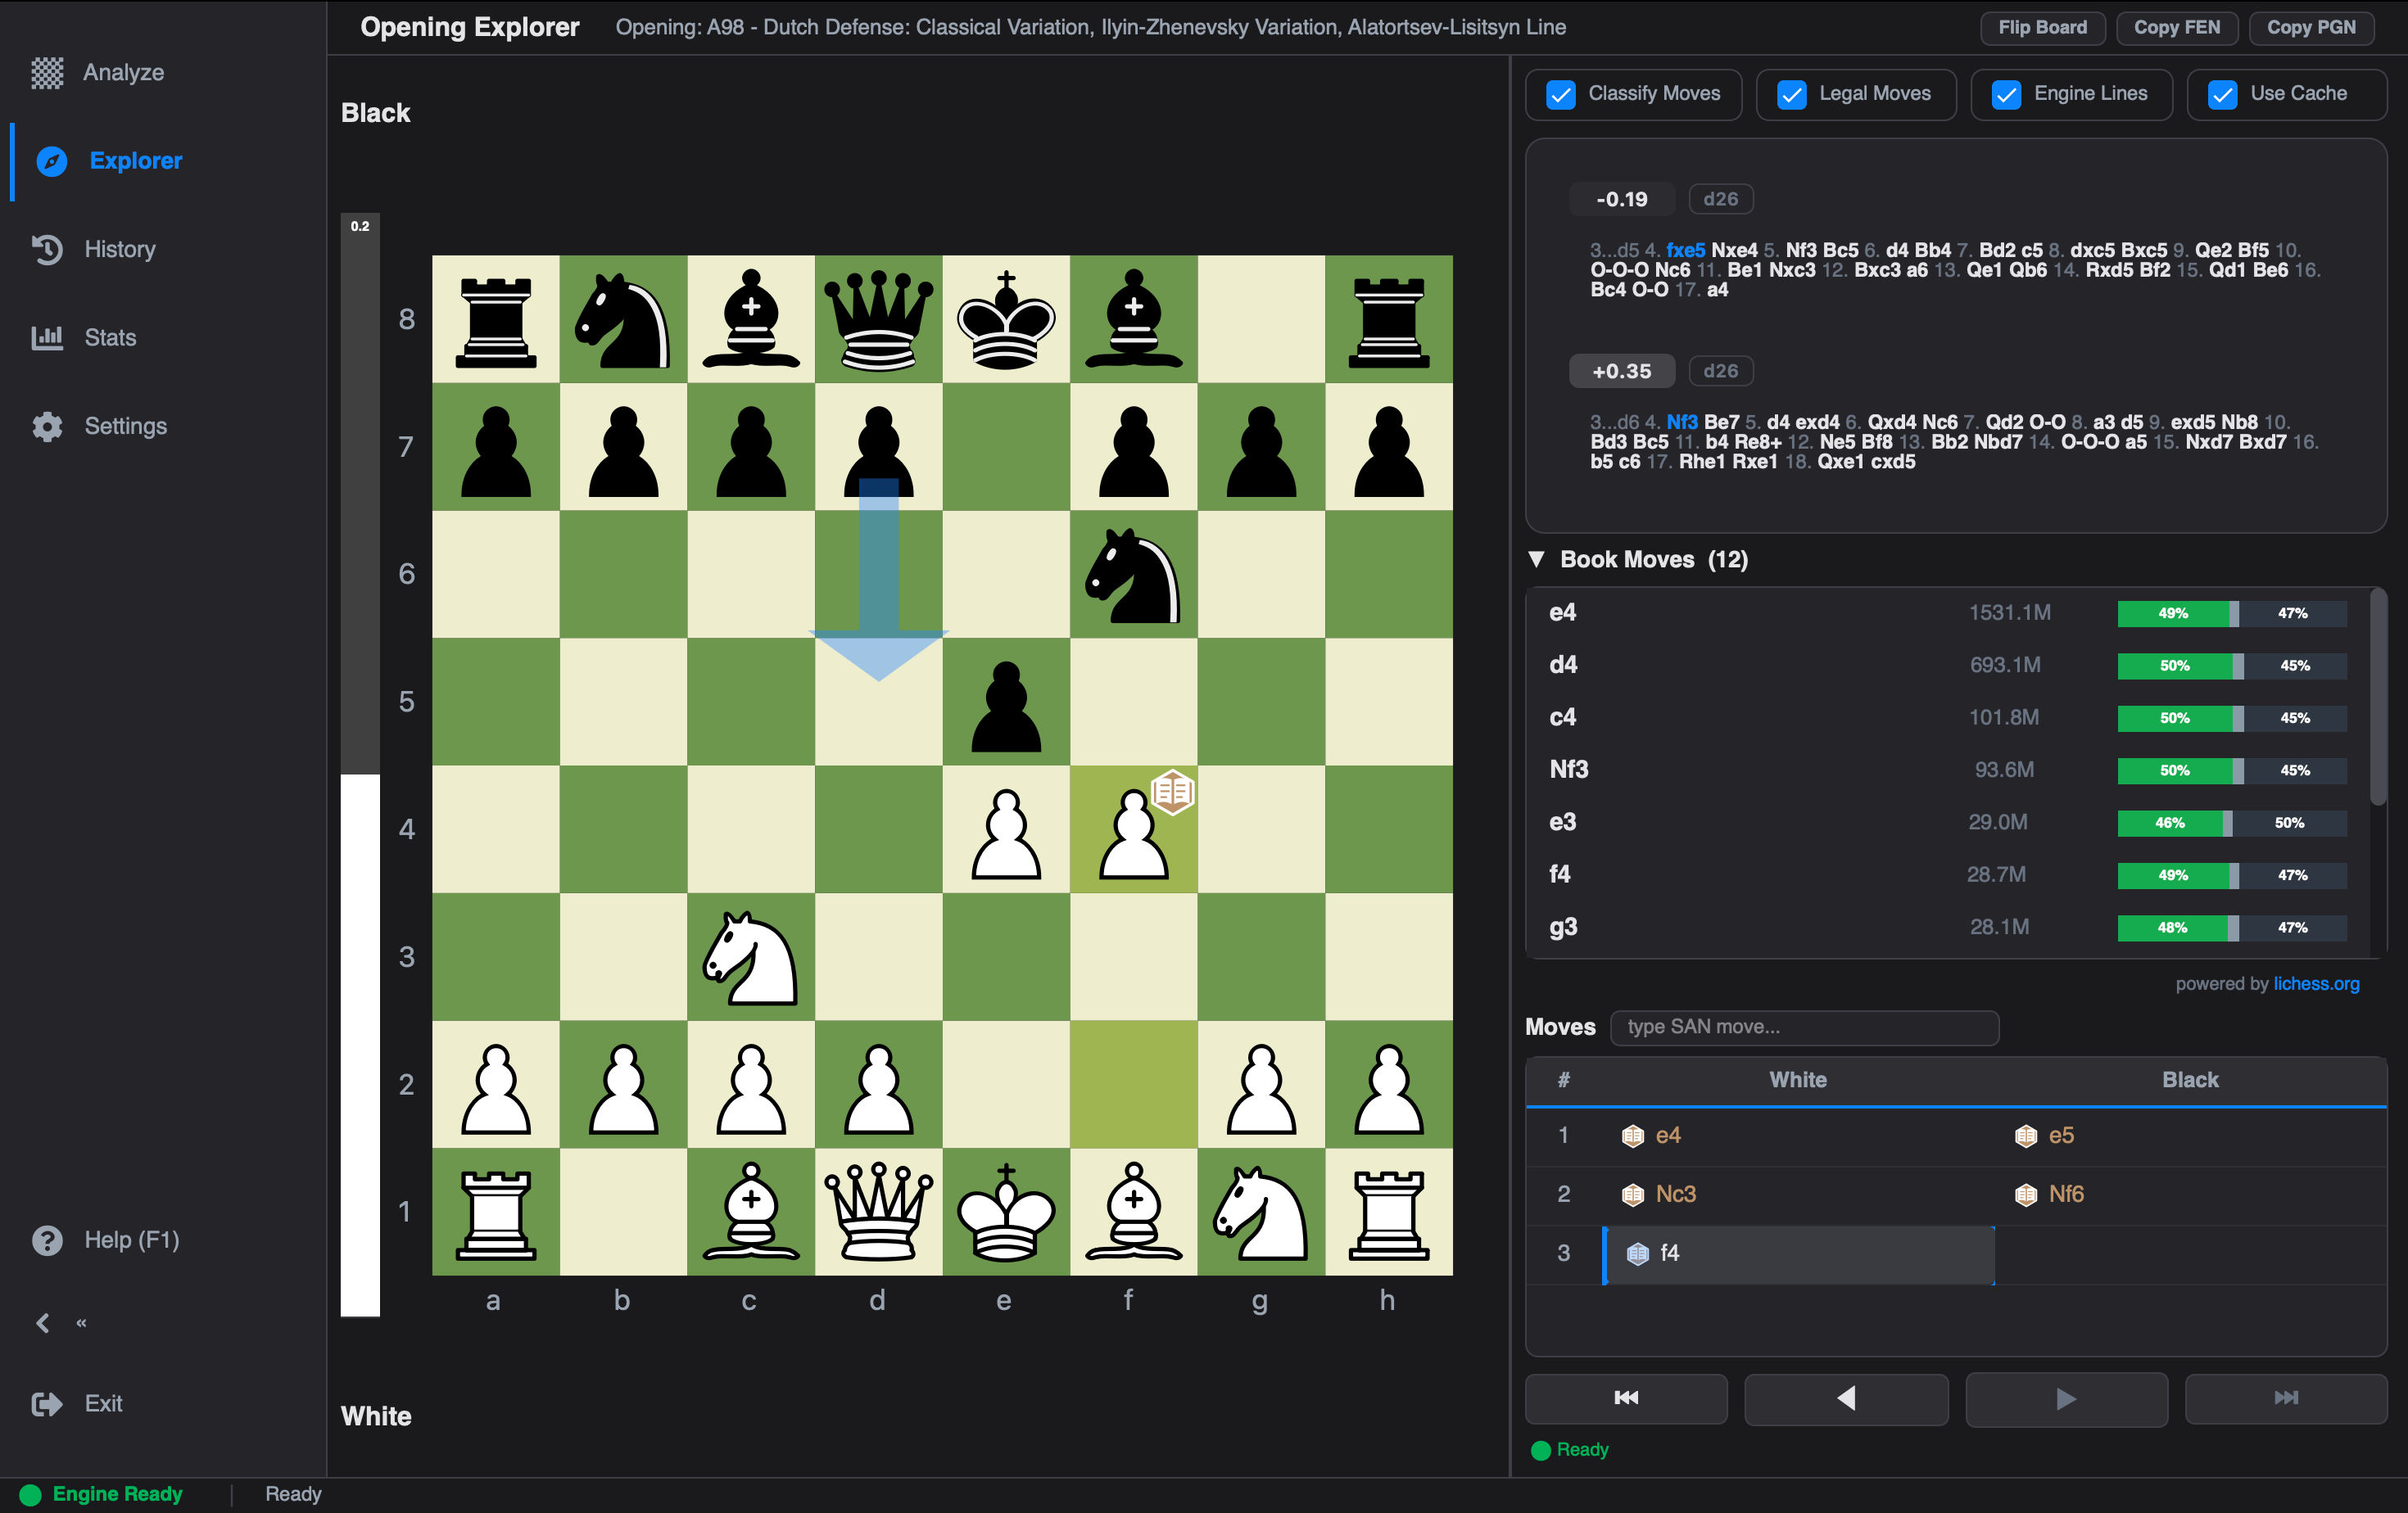This screenshot has height=1513, width=2408.
Task: Click book icon next to Nc3 move
Action: tap(1632, 1195)
